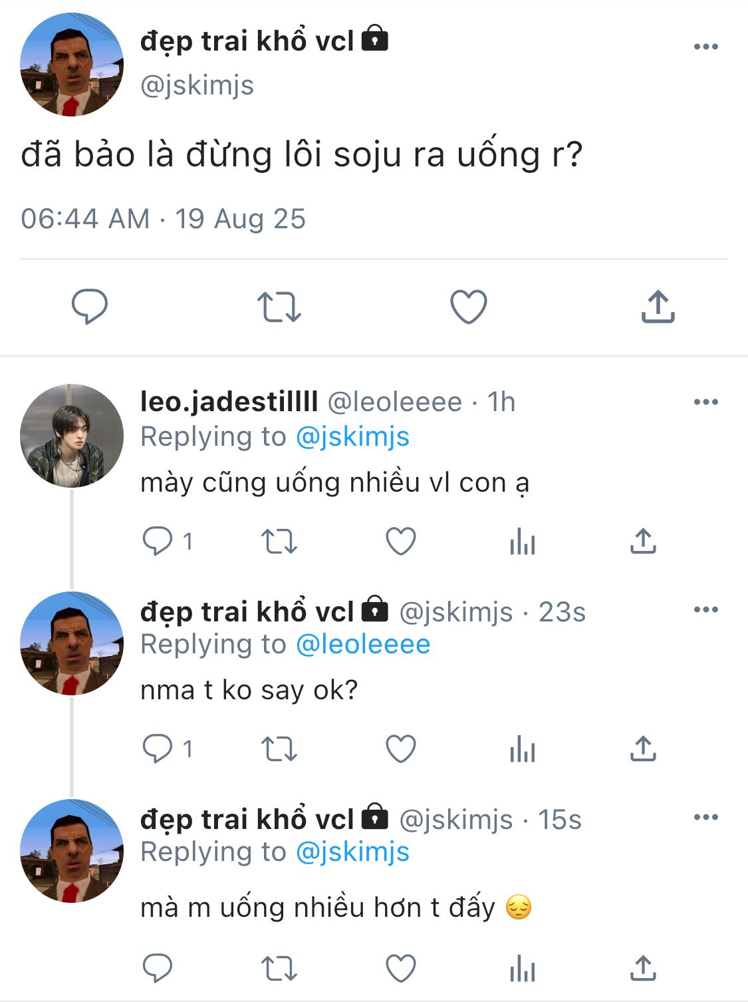Share leo.jadestillll's reply
Image resolution: width=748 pixels, height=1002 pixels.
(x=643, y=541)
